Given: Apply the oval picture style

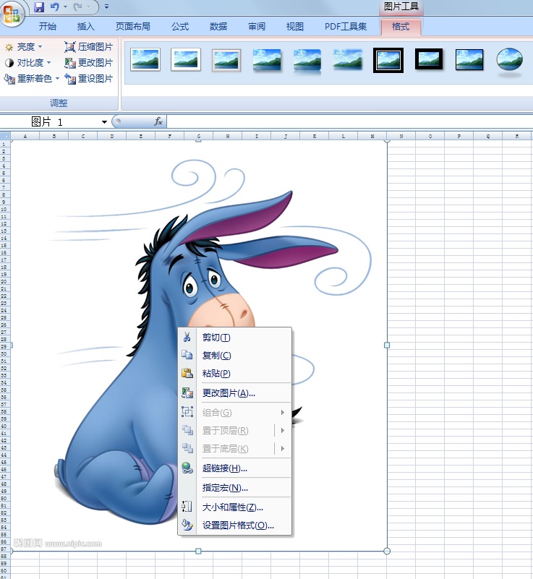Looking at the screenshot, I should tap(509, 59).
